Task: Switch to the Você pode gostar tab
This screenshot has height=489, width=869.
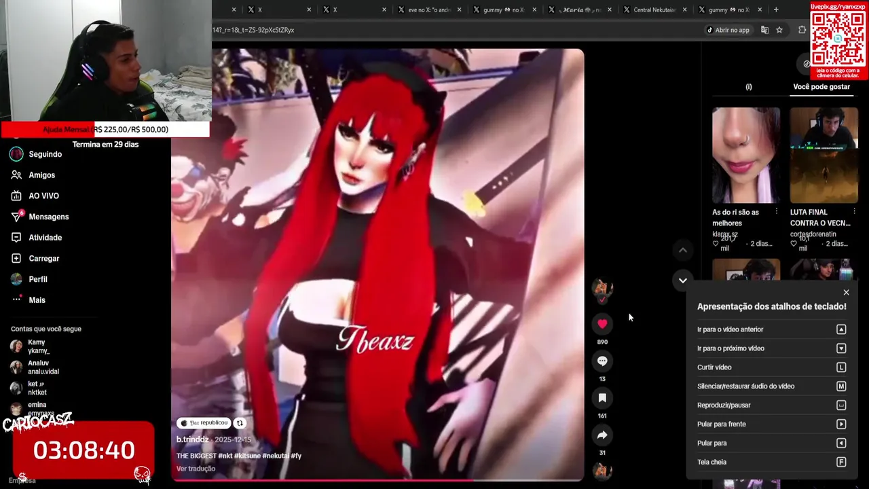Action: click(821, 87)
